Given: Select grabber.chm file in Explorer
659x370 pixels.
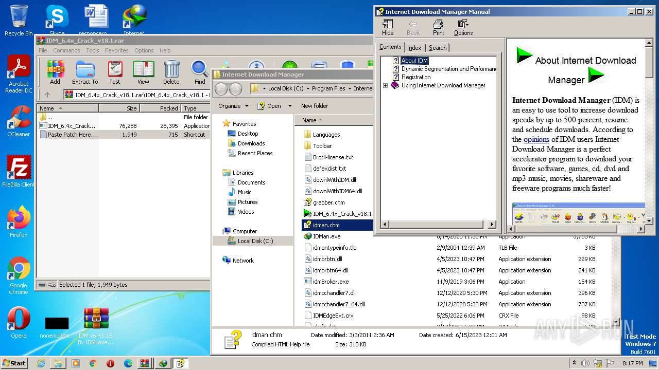Looking at the screenshot, I should click(329, 202).
